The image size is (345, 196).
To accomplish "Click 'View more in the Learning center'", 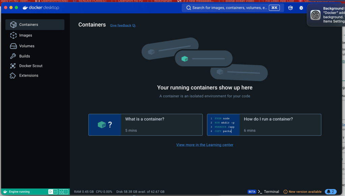I will point(205,145).
